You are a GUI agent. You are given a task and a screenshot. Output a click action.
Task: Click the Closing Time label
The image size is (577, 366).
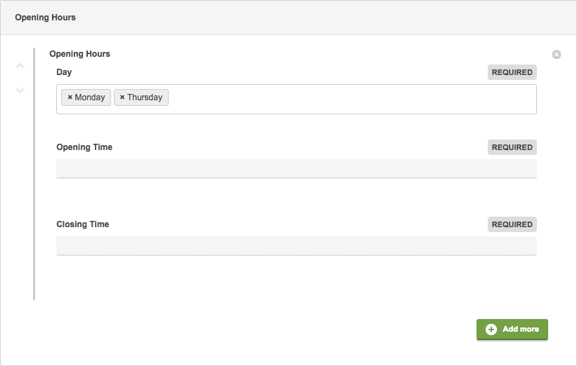pos(83,224)
